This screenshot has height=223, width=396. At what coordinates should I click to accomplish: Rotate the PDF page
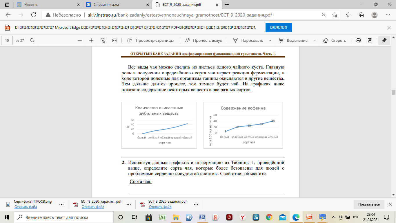[x=103, y=40]
